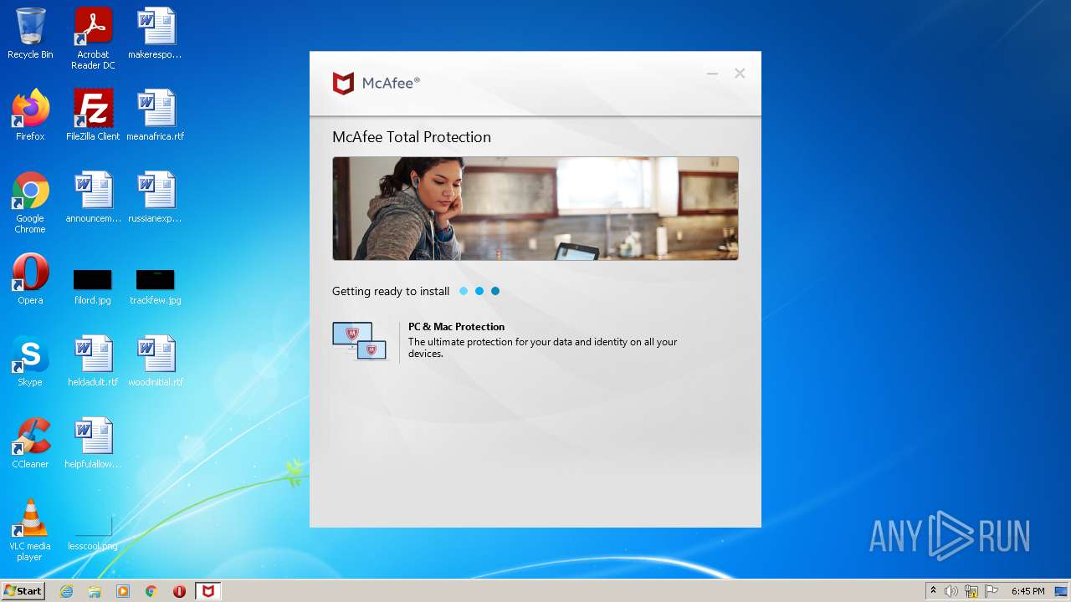Click the 'Getting ready to install' status text
The image size is (1071, 602).
click(391, 292)
